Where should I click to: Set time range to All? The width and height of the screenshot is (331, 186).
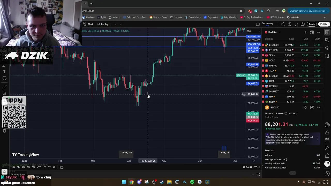tap(54, 167)
